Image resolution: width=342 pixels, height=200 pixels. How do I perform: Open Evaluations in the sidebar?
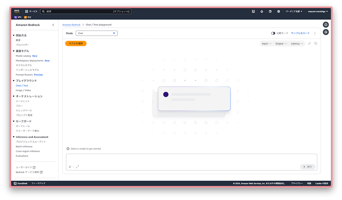tap(22, 156)
